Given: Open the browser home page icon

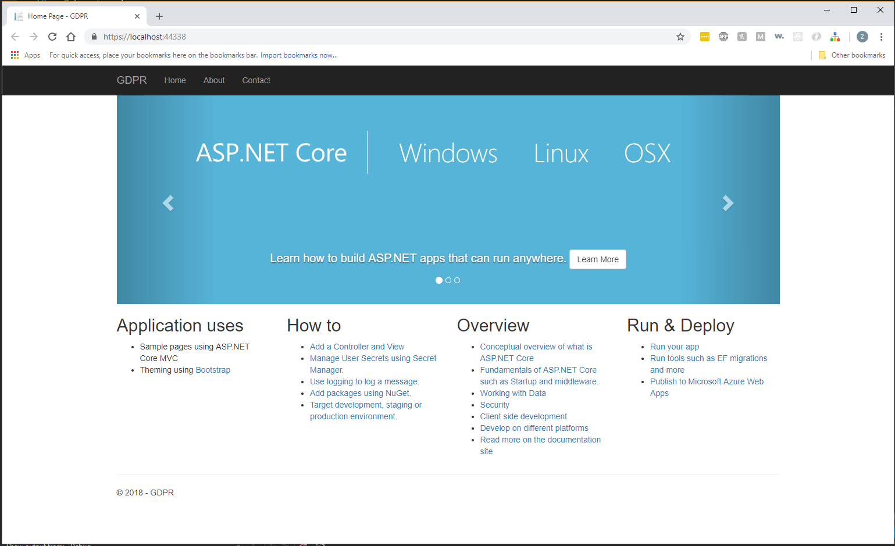Looking at the screenshot, I should coord(71,37).
